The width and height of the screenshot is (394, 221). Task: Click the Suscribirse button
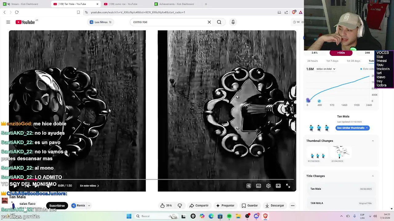57,206
